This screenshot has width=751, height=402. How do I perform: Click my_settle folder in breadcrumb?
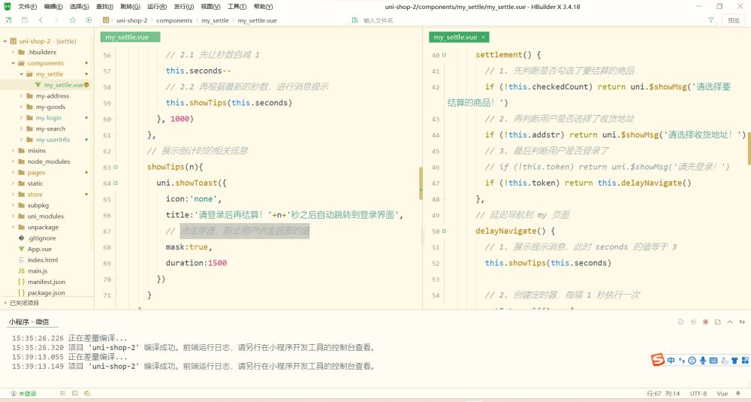215,20
